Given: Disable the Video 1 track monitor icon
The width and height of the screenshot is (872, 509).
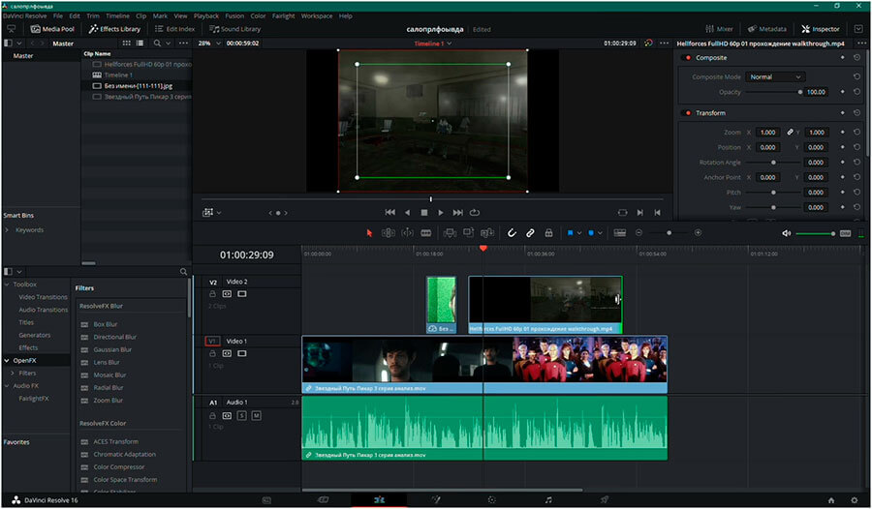Looking at the screenshot, I should pos(242,353).
